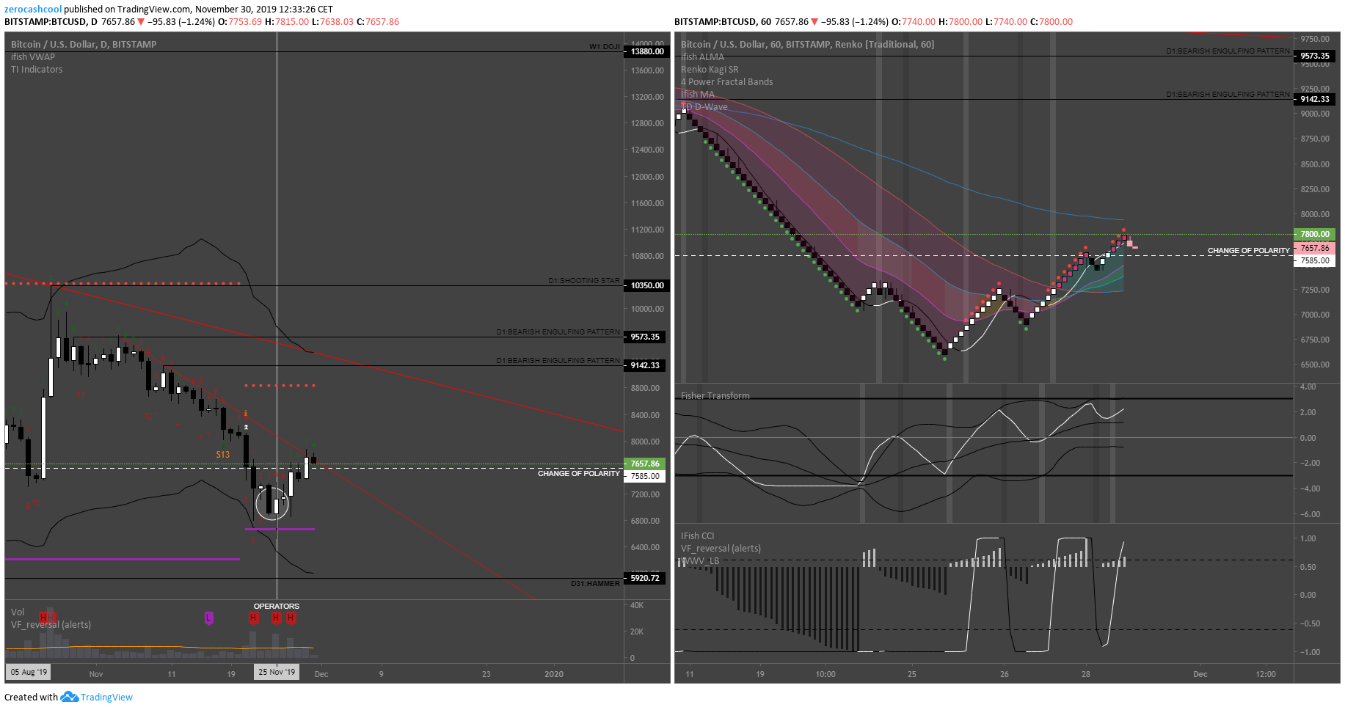Select the ifish VWAP indicator label
Image resolution: width=1345 pixels, height=710 pixels.
coord(33,56)
